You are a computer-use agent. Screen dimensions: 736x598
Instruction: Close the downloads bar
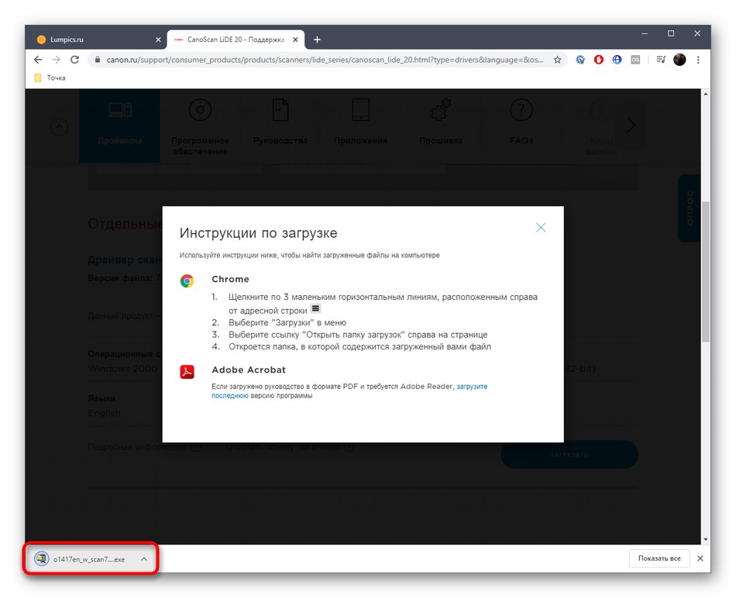pyautogui.click(x=700, y=558)
